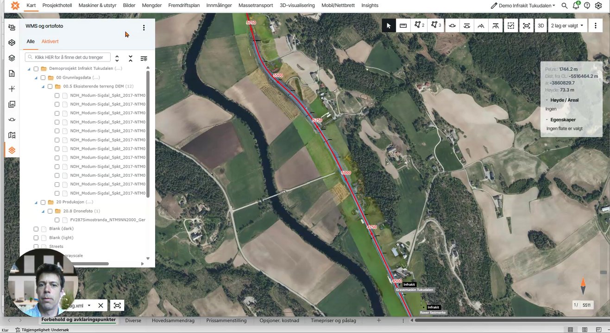Open the notifications bell
610x333 pixels.
click(x=576, y=6)
